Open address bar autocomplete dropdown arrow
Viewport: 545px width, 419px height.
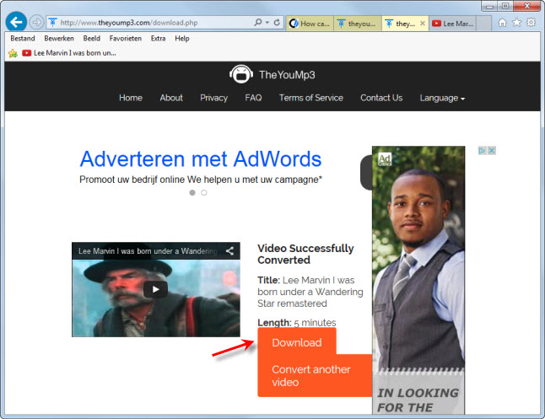(x=267, y=23)
